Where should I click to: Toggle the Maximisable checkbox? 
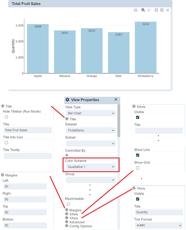click(x=69, y=204)
